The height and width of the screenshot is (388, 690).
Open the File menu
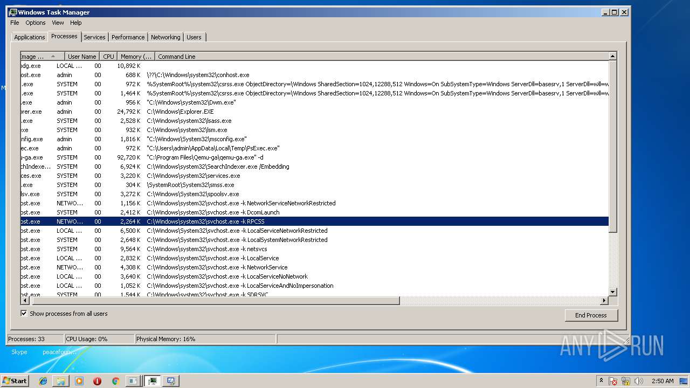point(15,23)
